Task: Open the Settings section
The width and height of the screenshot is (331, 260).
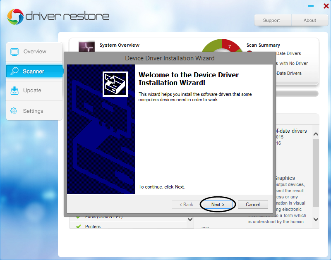Action: pyautogui.click(x=34, y=111)
